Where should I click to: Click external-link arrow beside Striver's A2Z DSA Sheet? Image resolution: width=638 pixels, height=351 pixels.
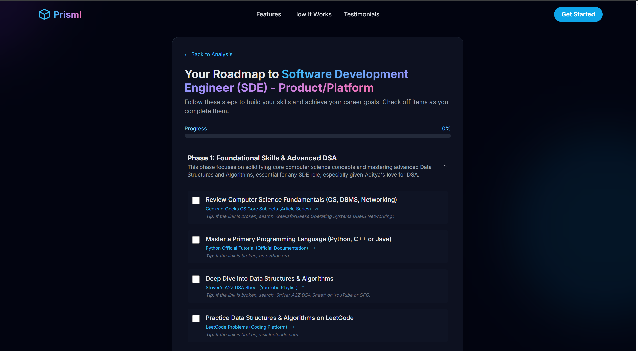(x=303, y=288)
